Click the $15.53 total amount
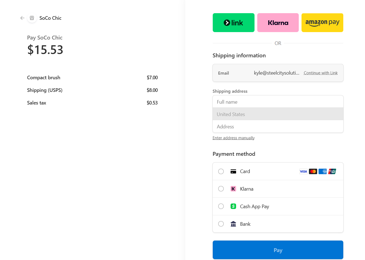 pyautogui.click(x=45, y=50)
